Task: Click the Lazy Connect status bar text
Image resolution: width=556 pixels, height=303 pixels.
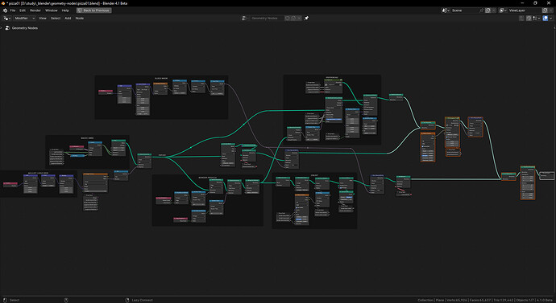Action: click(x=142, y=300)
